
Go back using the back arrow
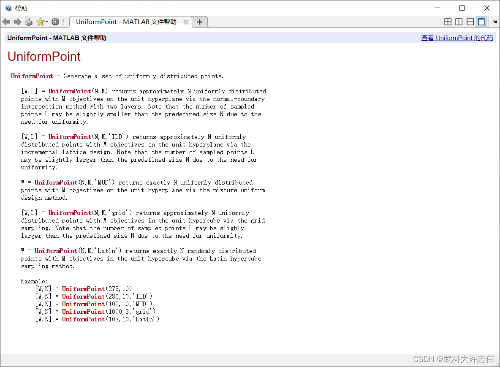(6, 22)
